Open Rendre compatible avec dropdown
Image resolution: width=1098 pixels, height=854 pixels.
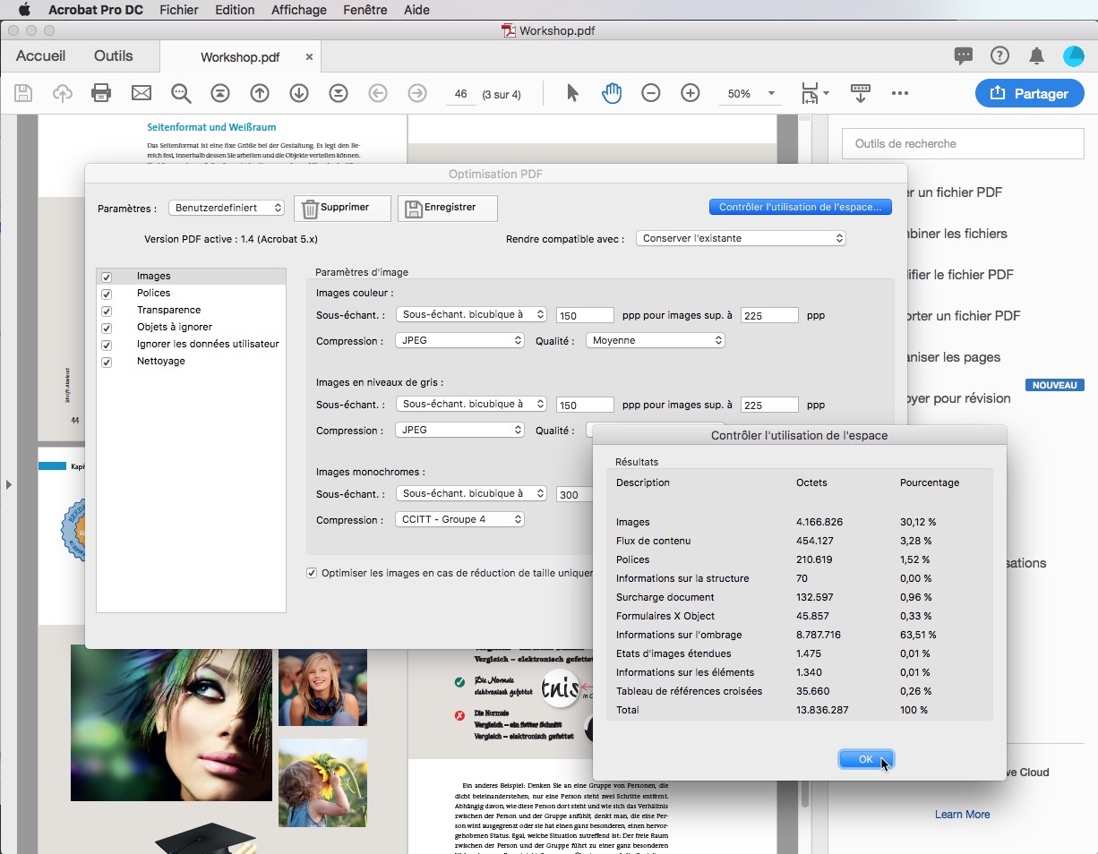(x=741, y=238)
